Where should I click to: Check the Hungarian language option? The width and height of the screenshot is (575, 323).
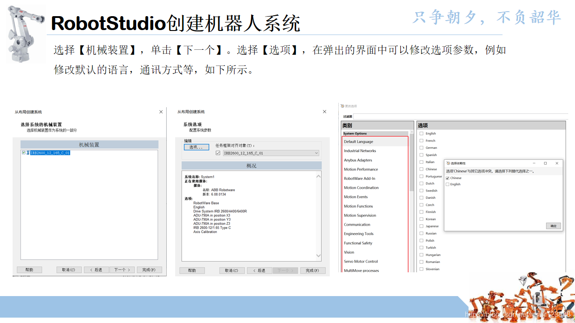click(x=421, y=255)
